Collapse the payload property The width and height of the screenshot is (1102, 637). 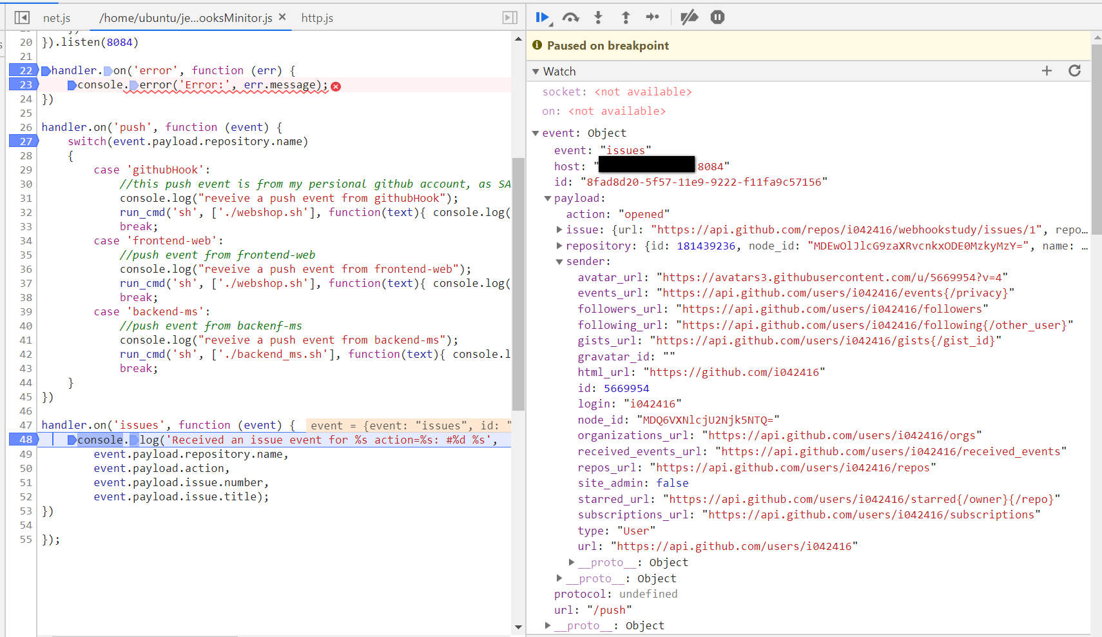[x=547, y=199]
